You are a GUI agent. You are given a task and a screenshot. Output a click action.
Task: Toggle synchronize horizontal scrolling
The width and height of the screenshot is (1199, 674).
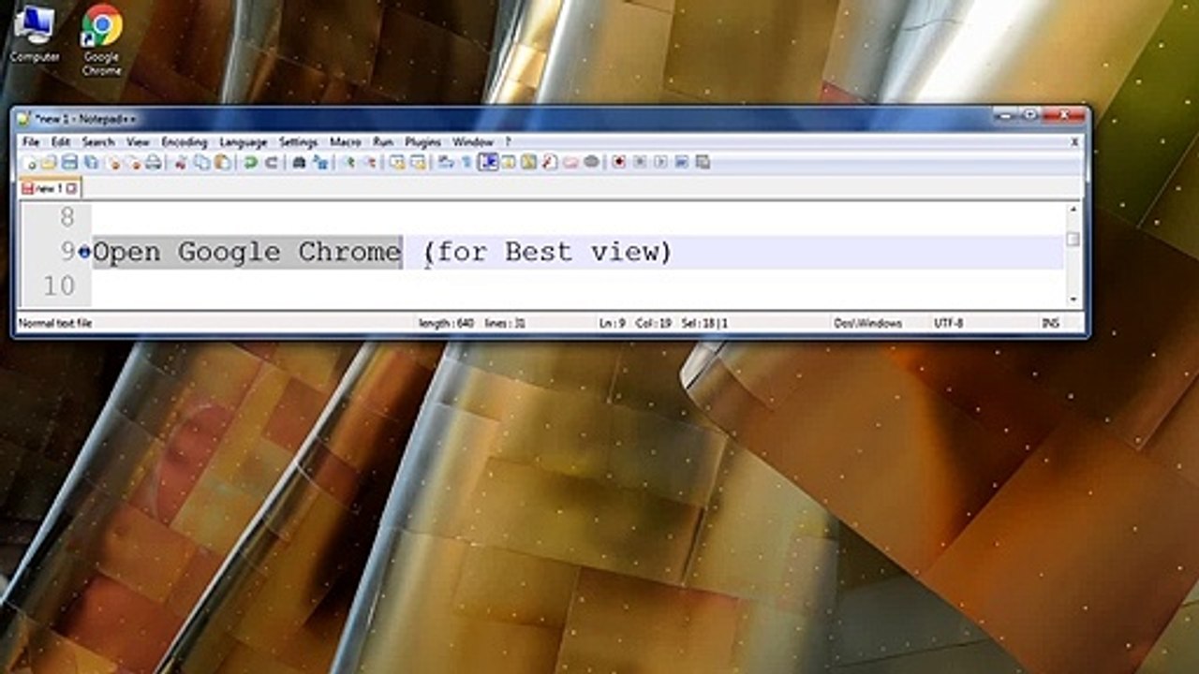click(418, 162)
